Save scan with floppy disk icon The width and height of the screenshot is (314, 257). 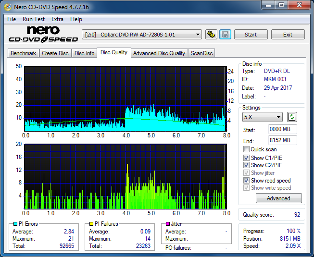[x=225, y=35]
